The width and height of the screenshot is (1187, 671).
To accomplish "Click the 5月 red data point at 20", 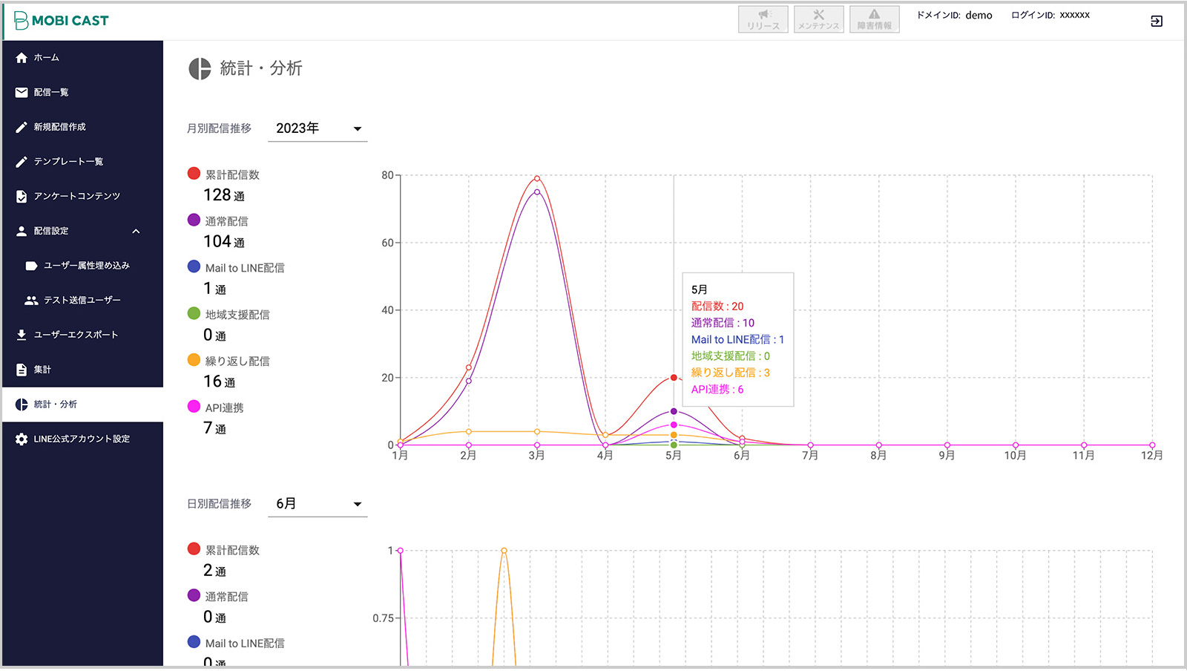I will click(674, 378).
